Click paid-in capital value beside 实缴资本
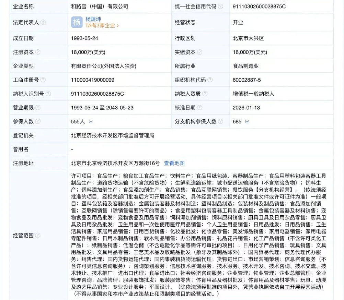 [x=250, y=52]
